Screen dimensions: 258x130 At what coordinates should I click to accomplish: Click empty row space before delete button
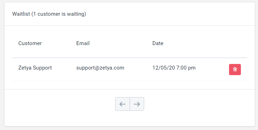tap(212, 70)
